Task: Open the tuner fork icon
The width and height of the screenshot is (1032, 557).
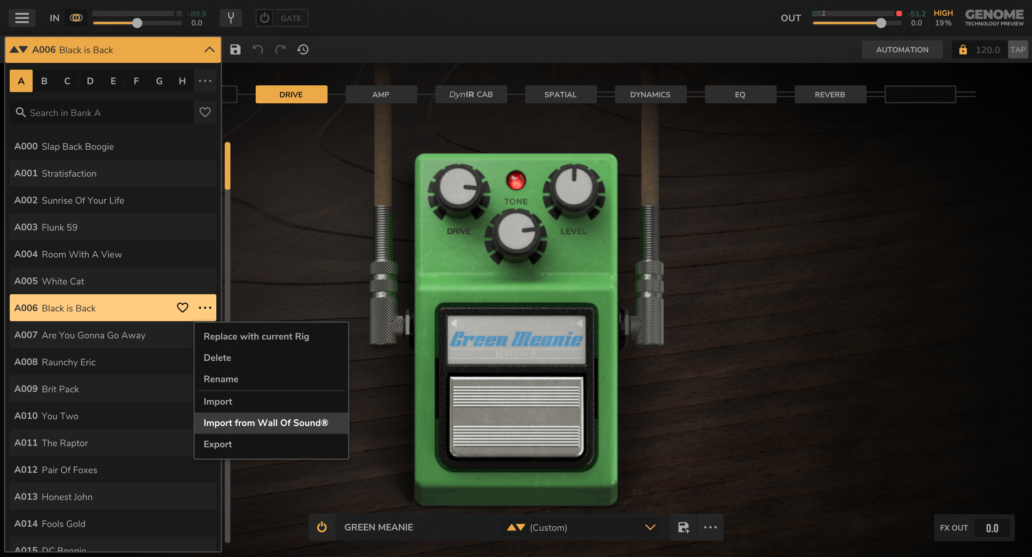Action: coord(231,18)
